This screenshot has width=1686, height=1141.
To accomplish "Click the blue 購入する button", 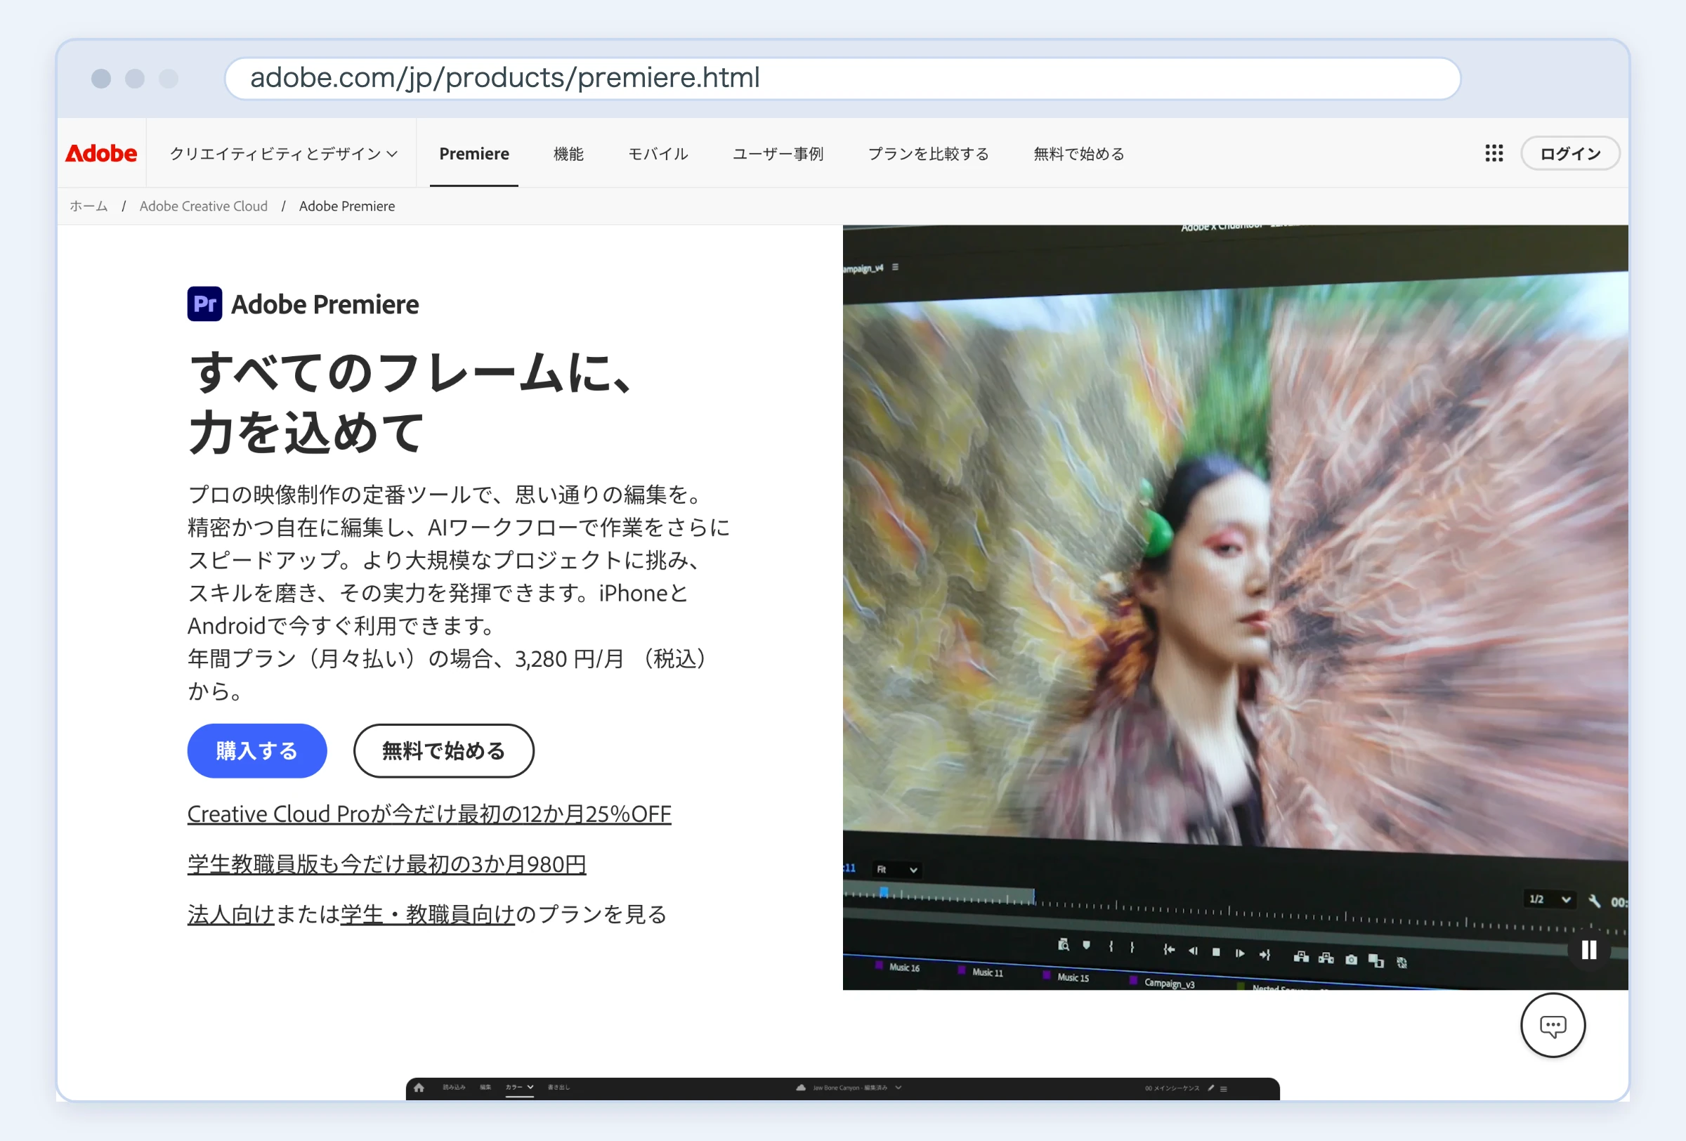I will click(x=257, y=750).
